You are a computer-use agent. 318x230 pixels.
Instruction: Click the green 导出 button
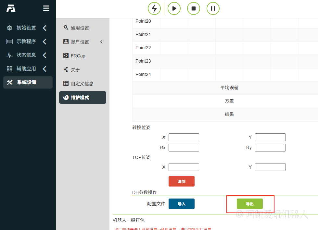pyautogui.click(x=249, y=204)
